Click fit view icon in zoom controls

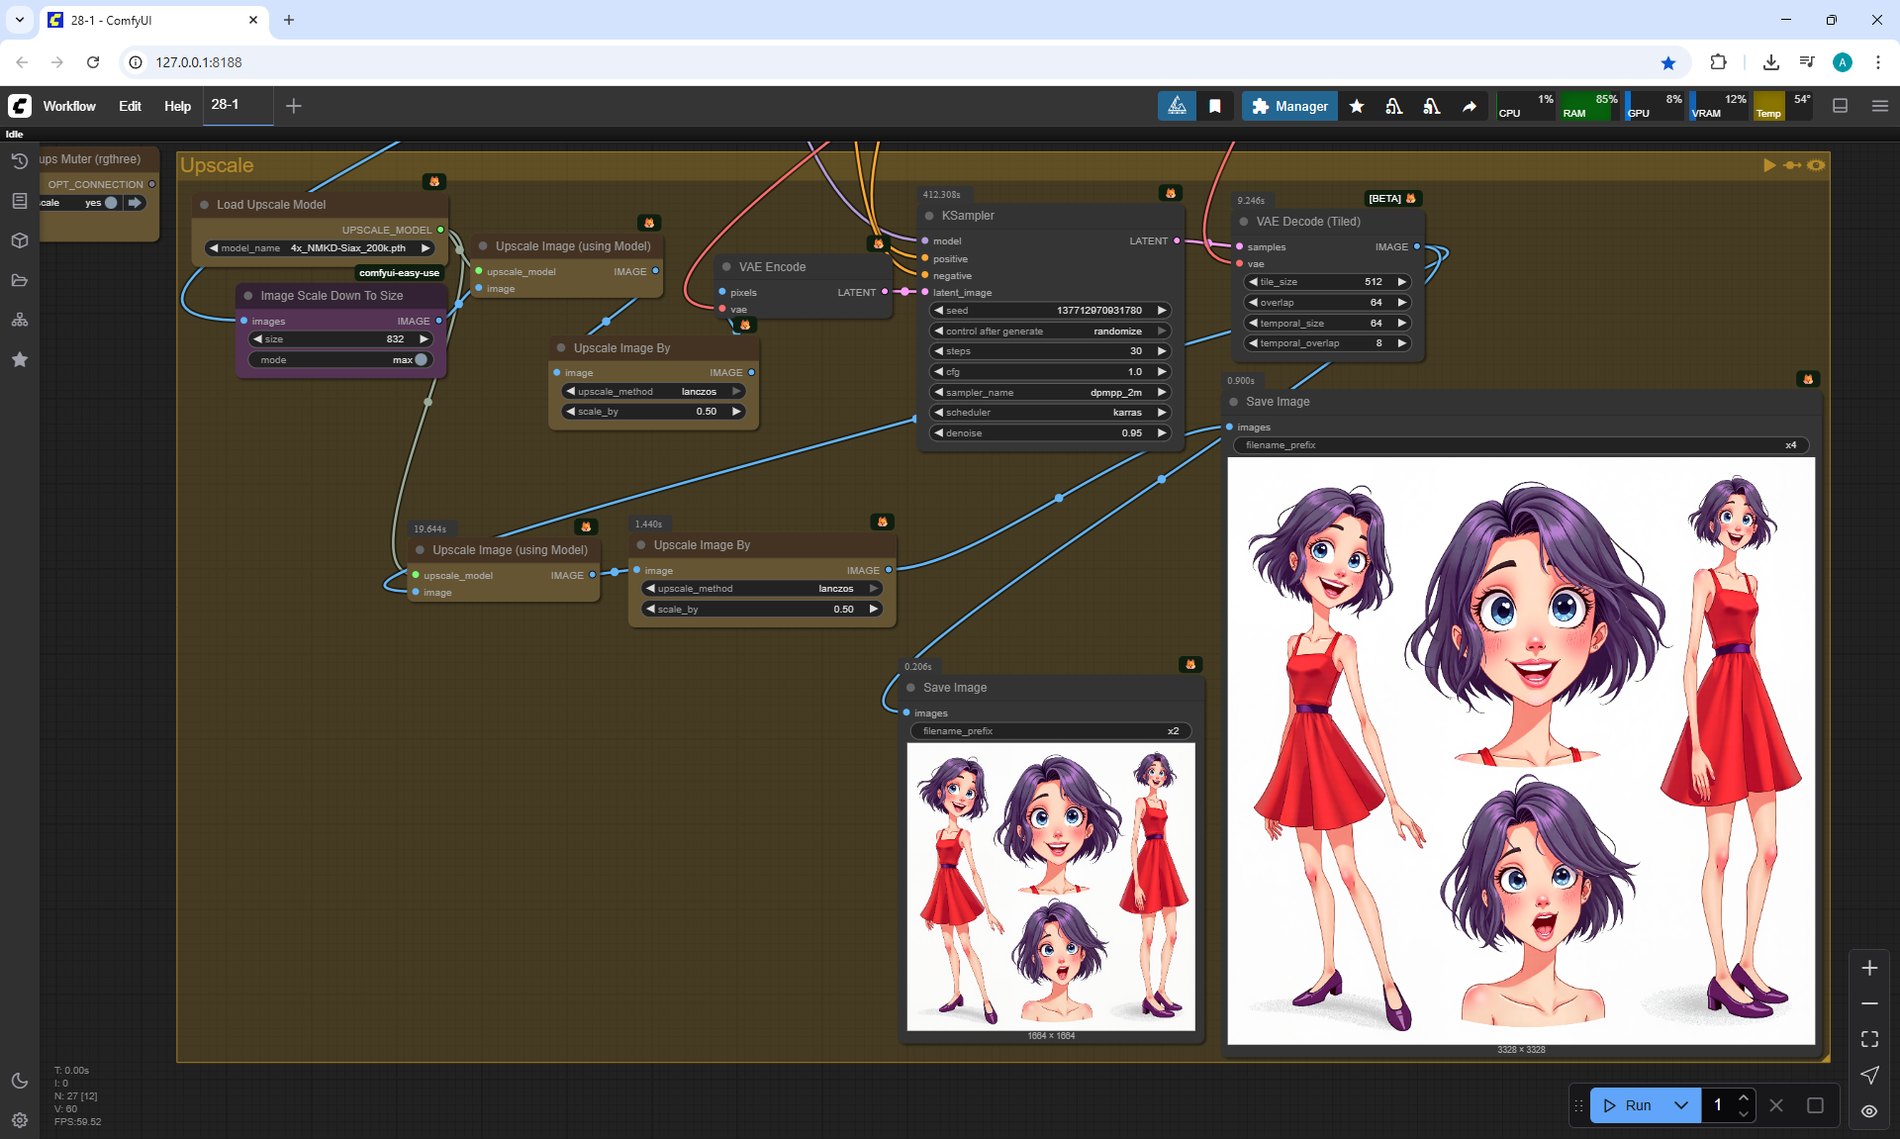(x=1869, y=1039)
